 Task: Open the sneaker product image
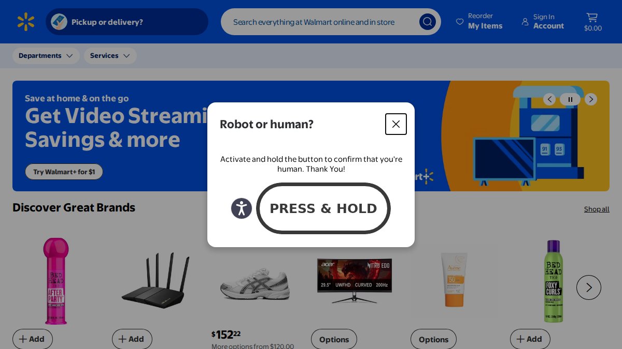point(255,284)
